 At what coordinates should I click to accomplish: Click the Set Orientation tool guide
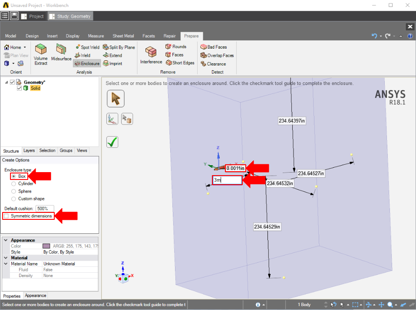[112, 119]
